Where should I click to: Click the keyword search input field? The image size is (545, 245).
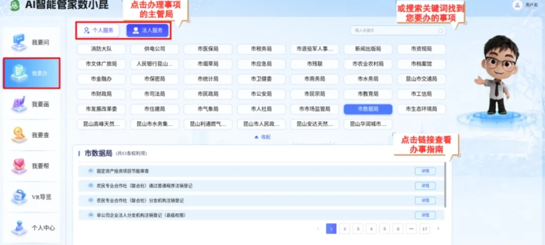[398, 31]
